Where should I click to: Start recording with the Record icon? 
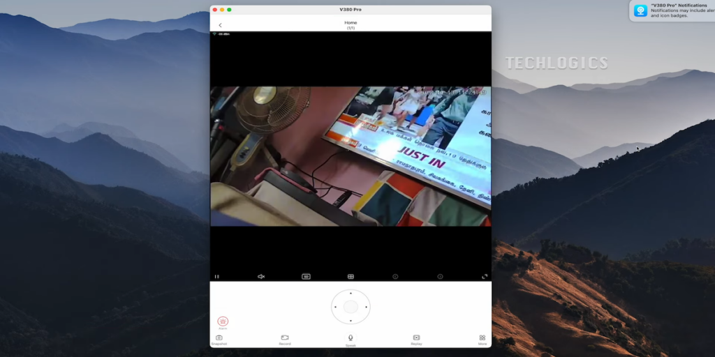pos(285,338)
